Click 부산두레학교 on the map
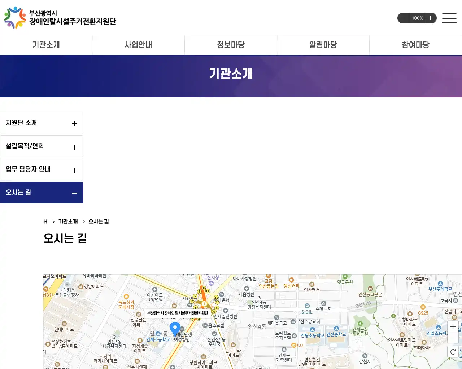The height and width of the screenshot is (369, 462). pyautogui.click(x=440, y=289)
